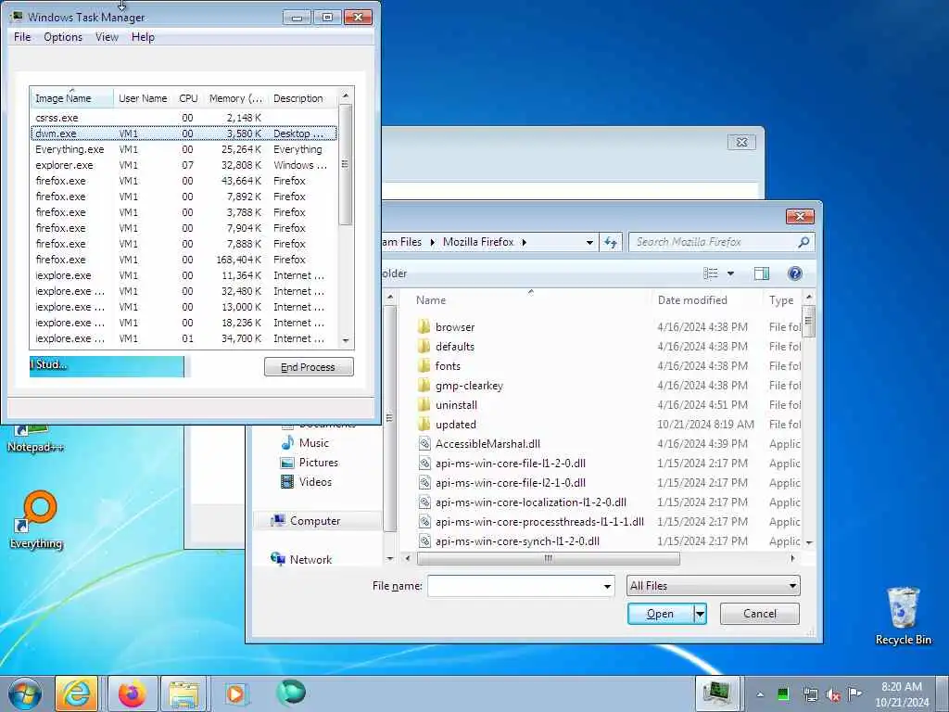This screenshot has width=949, height=712.
Task: Open address bar history dropdown
Action: [x=589, y=242]
